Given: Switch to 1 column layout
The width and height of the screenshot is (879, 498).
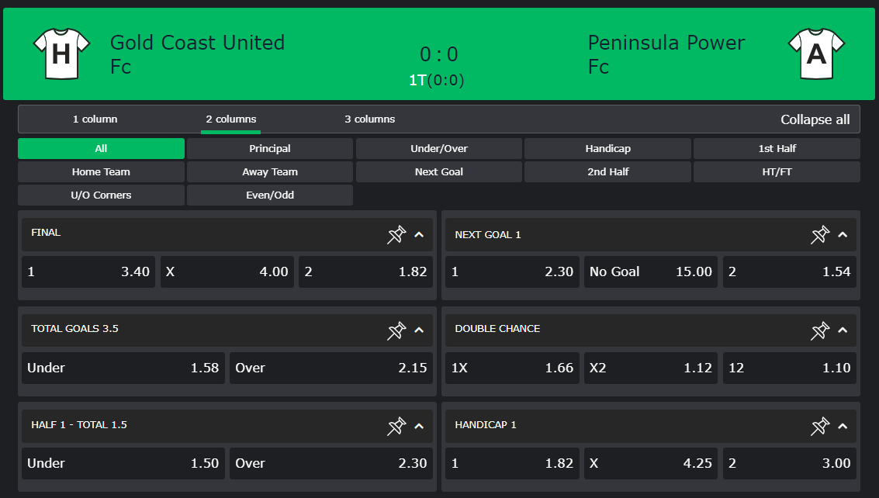Looking at the screenshot, I should pyautogui.click(x=95, y=119).
